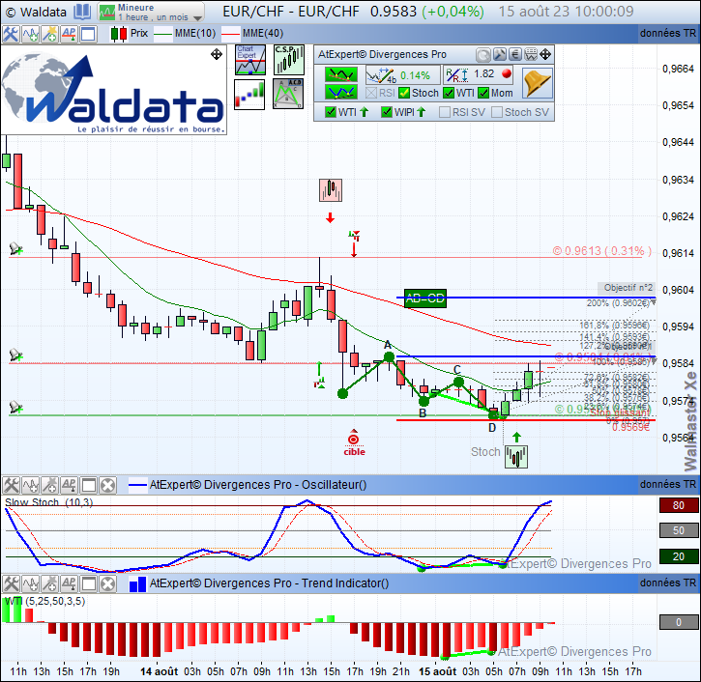Viewport: 701px width, 682px height.
Task: Maximize the Oscillateur panel
Action: point(89,485)
